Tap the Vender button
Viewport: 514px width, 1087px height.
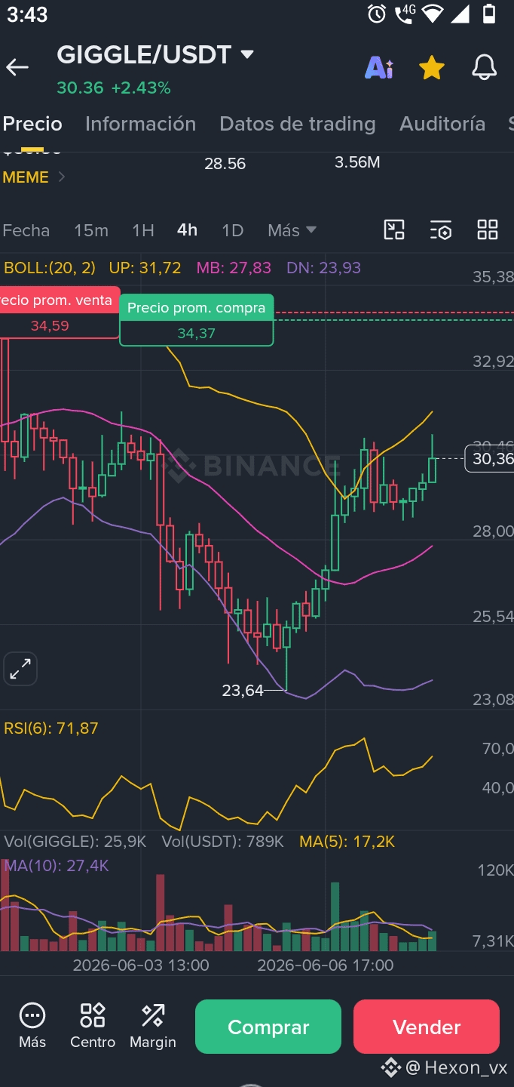click(427, 1027)
